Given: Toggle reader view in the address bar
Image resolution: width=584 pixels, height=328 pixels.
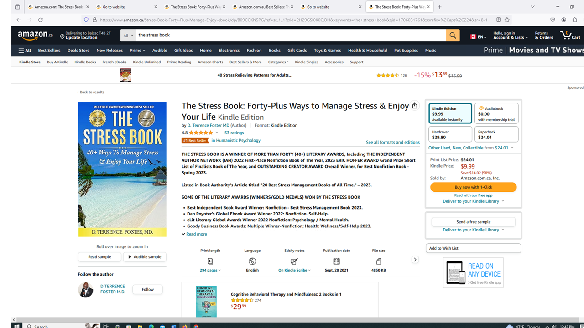Looking at the screenshot, I should [x=498, y=20].
